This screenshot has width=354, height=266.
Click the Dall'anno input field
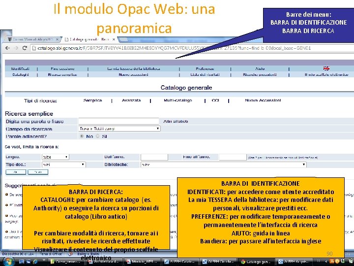[154, 157]
